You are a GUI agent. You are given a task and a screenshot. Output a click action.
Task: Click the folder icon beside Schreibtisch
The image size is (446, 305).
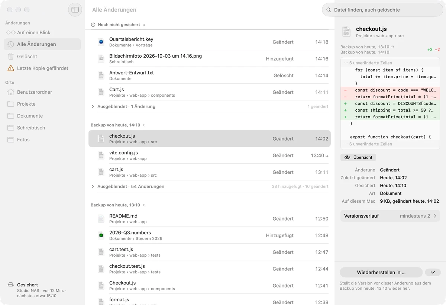pyautogui.click(x=11, y=128)
